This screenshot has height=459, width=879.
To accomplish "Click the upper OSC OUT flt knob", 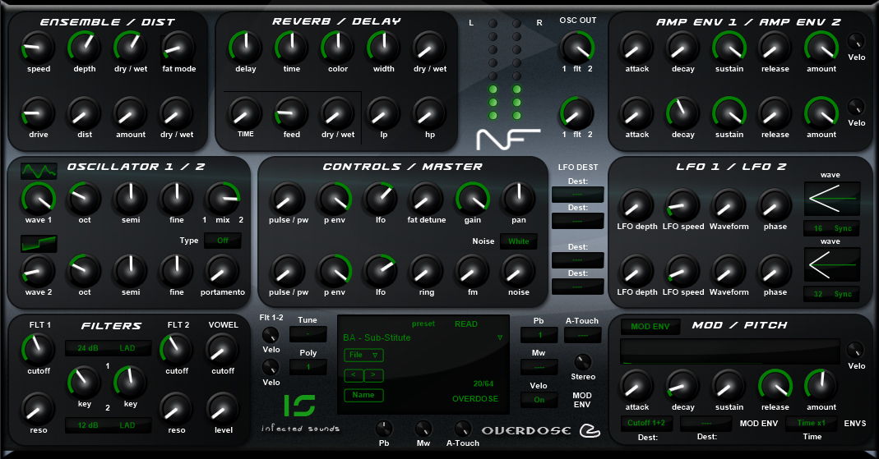I will coord(577,48).
